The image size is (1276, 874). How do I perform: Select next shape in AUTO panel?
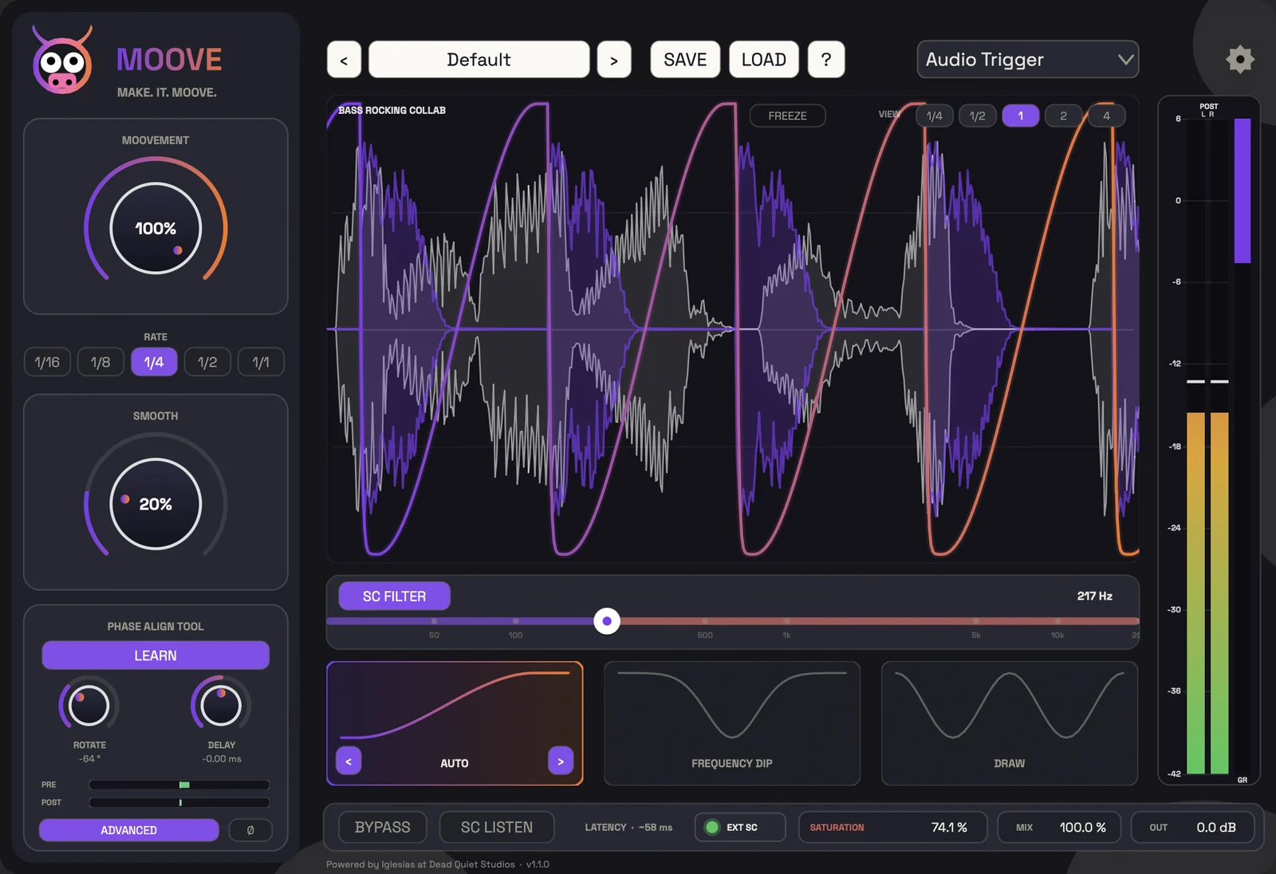tap(561, 762)
